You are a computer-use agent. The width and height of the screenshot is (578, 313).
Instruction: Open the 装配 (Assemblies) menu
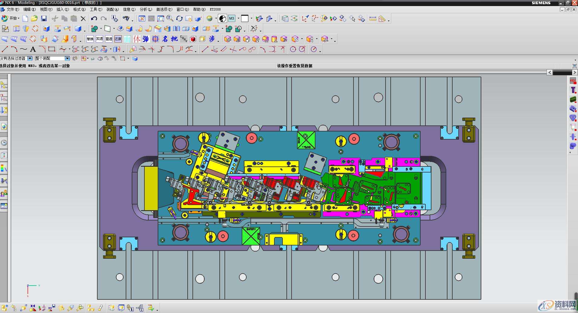(112, 9)
